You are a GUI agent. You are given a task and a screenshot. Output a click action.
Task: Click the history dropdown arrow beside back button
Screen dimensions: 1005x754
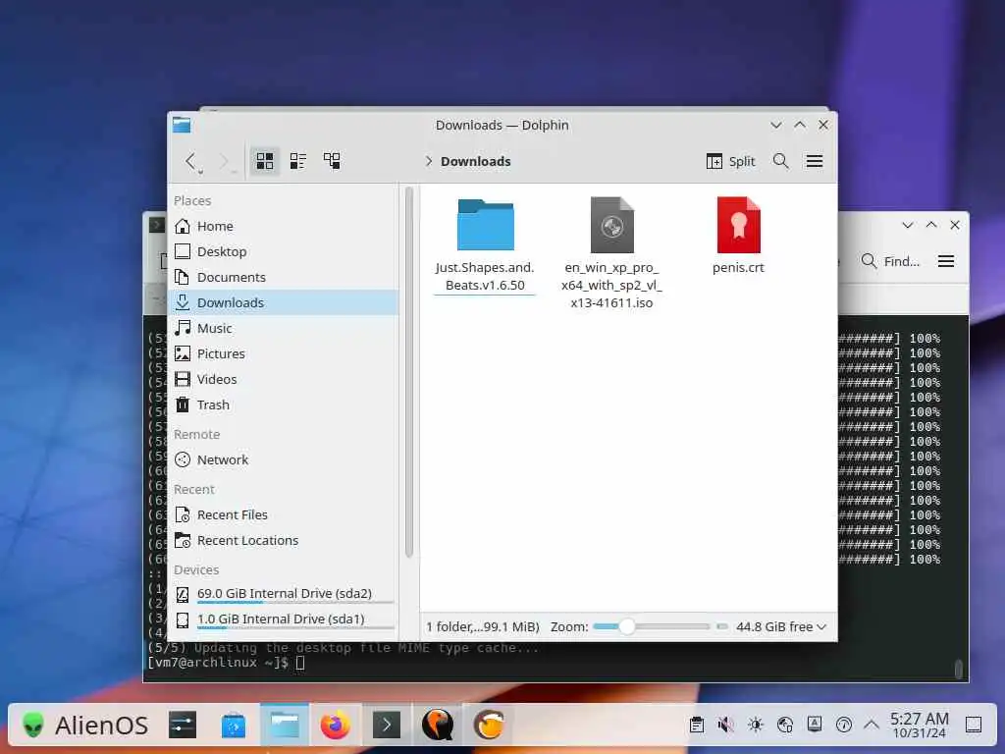pos(200,172)
